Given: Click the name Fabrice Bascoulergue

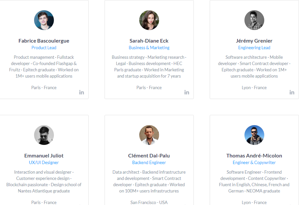Looking at the screenshot, I should (x=44, y=41).
